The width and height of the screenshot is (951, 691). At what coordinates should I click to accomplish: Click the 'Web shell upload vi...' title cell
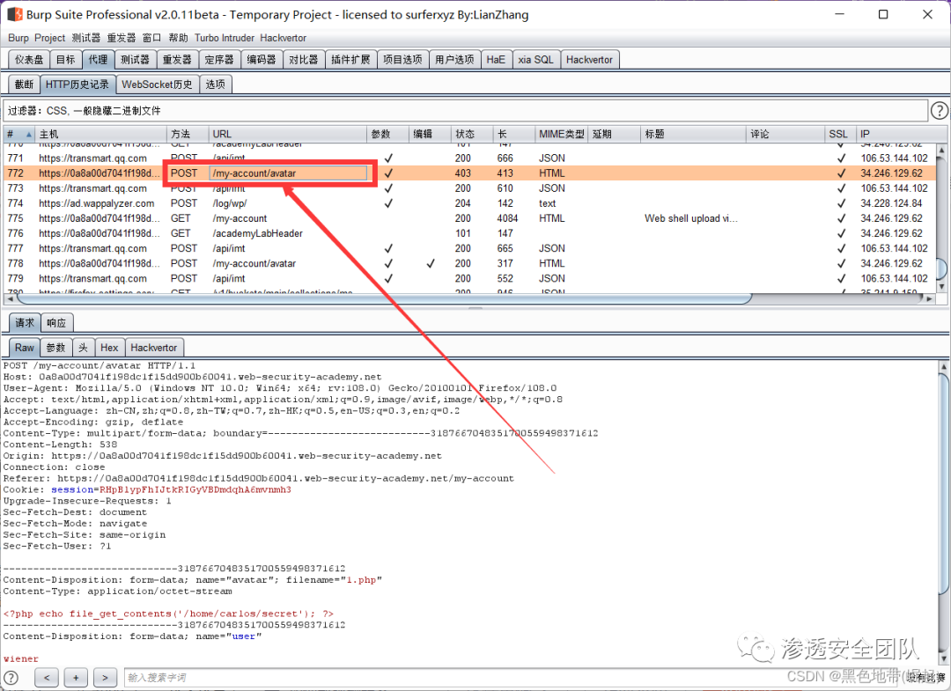pyautogui.click(x=691, y=218)
